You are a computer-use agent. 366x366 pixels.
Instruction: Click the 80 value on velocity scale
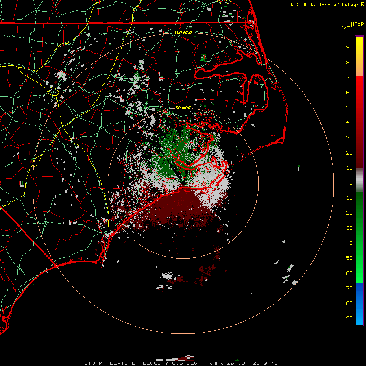[x=349, y=63]
